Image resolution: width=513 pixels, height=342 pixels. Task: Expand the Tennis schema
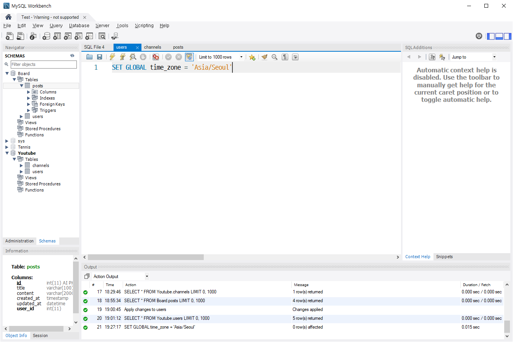coord(7,147)
